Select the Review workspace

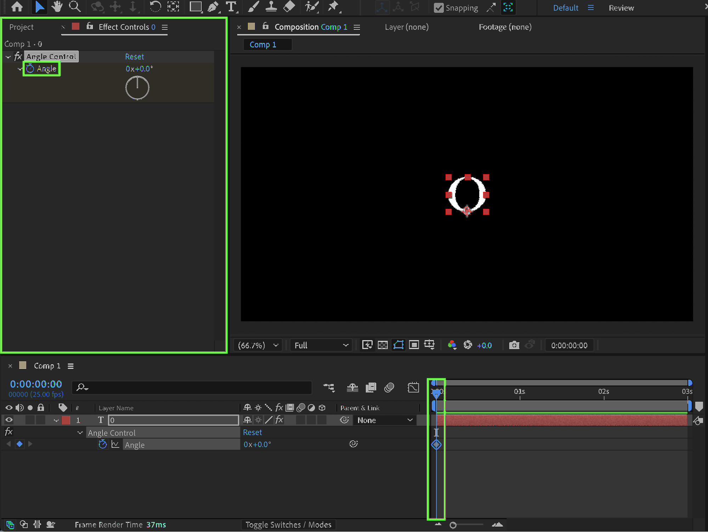pyautogui.click(x=621, y=8)
